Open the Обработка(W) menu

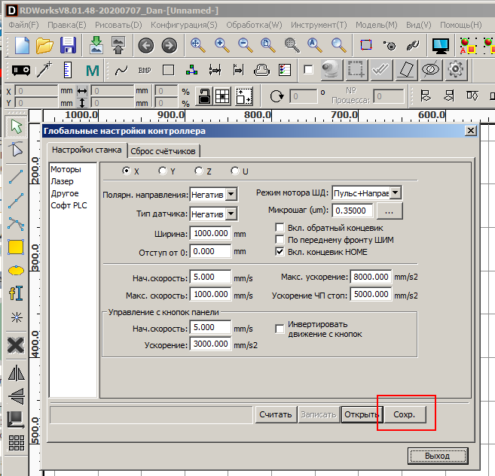point(252,24)
